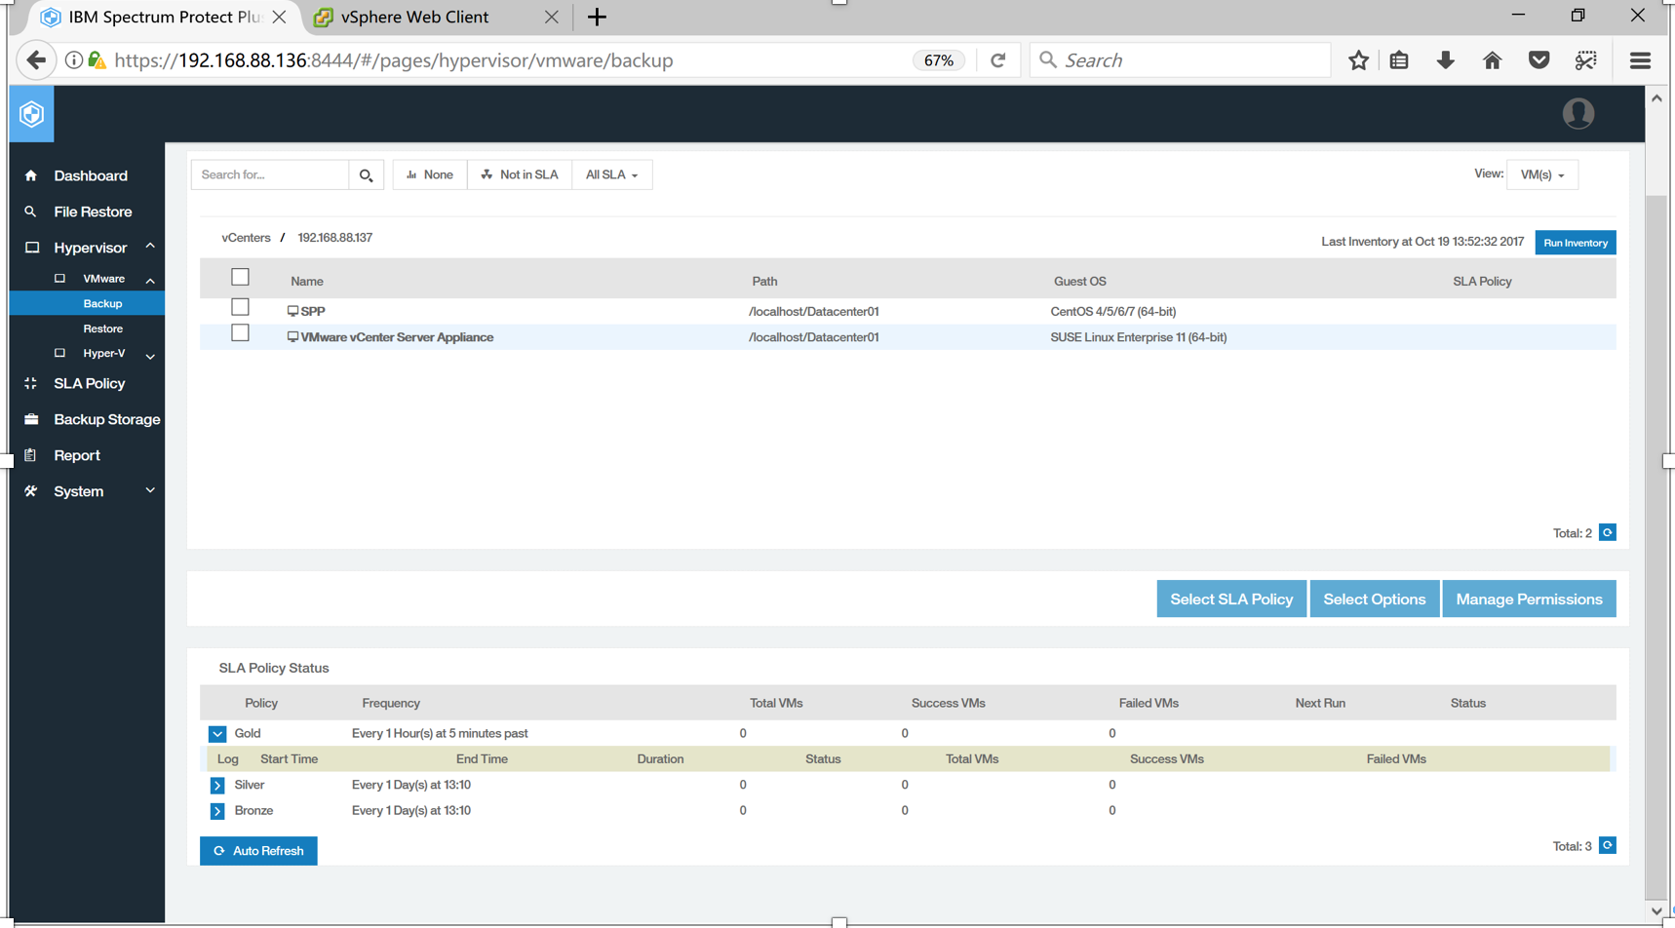Image resolution: width=1675 pixels, height=928 pixels.
Task: Click Manage Permissions button
Action: click(1529, 599)
